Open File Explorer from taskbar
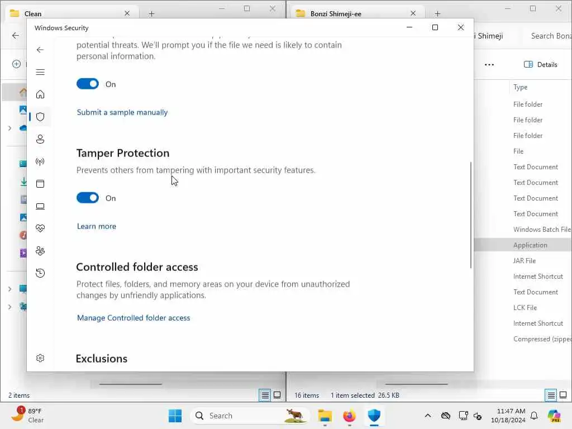572x429 pixels. click(x=325, y=416)
